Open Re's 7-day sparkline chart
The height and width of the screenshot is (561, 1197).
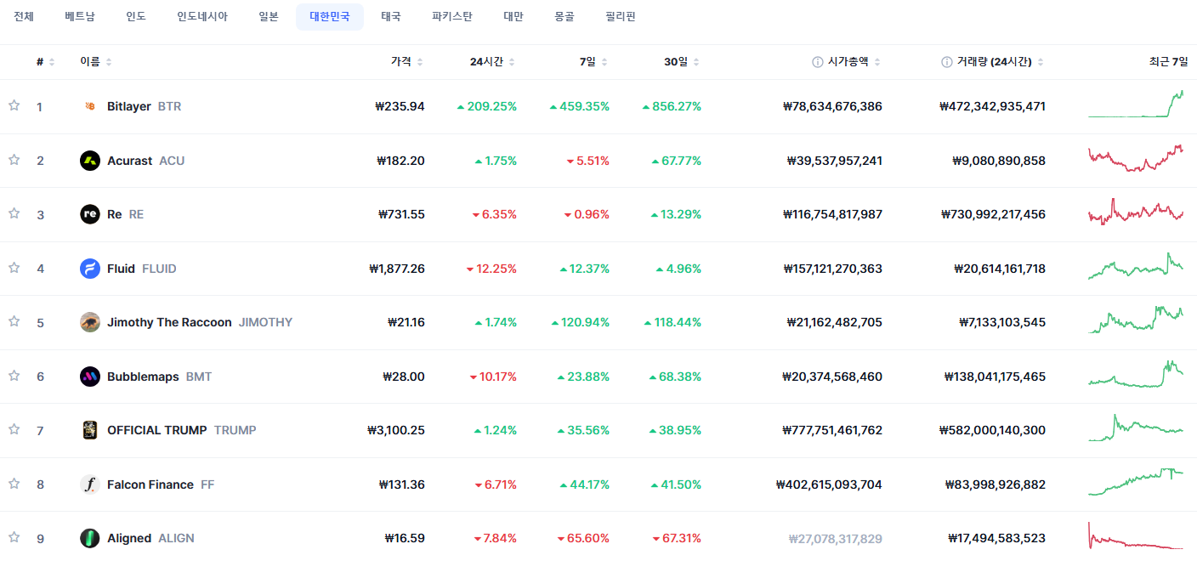(1136, 212)
